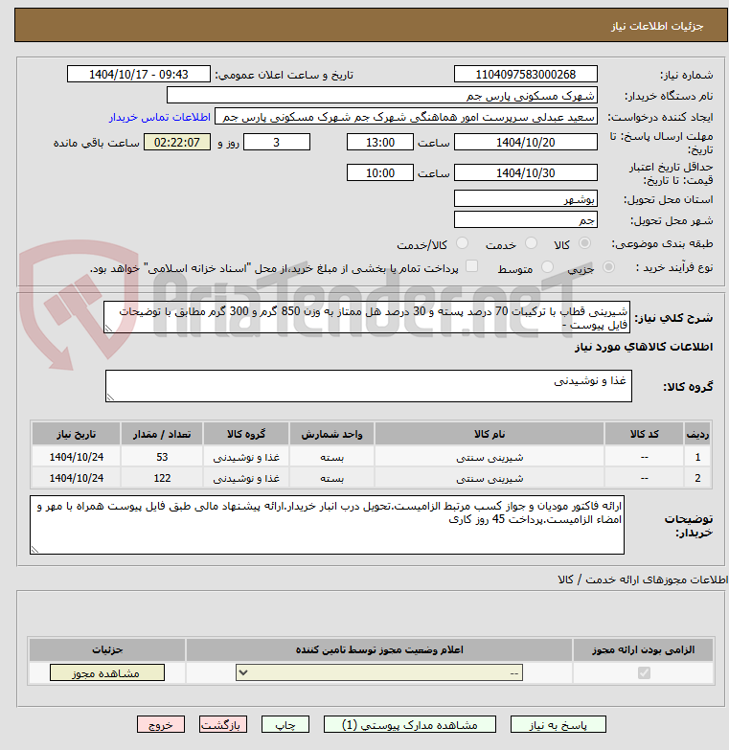The height and width of the screenshot is (750, 729).
Task: Click the response deadline date 1404/10/20 field
Action: point(526,142)
